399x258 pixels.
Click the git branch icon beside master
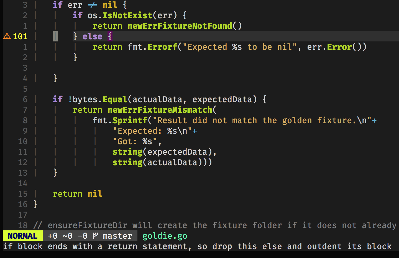[95, 236]
